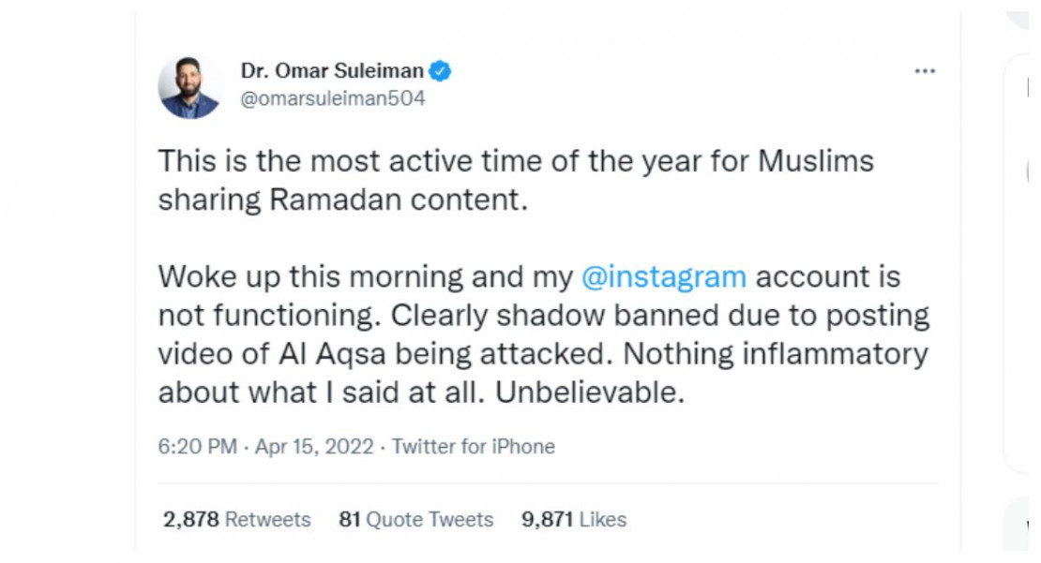Open the three-dot more options menu
Screen dimensions: 1041x563
[x=924, y=71]
